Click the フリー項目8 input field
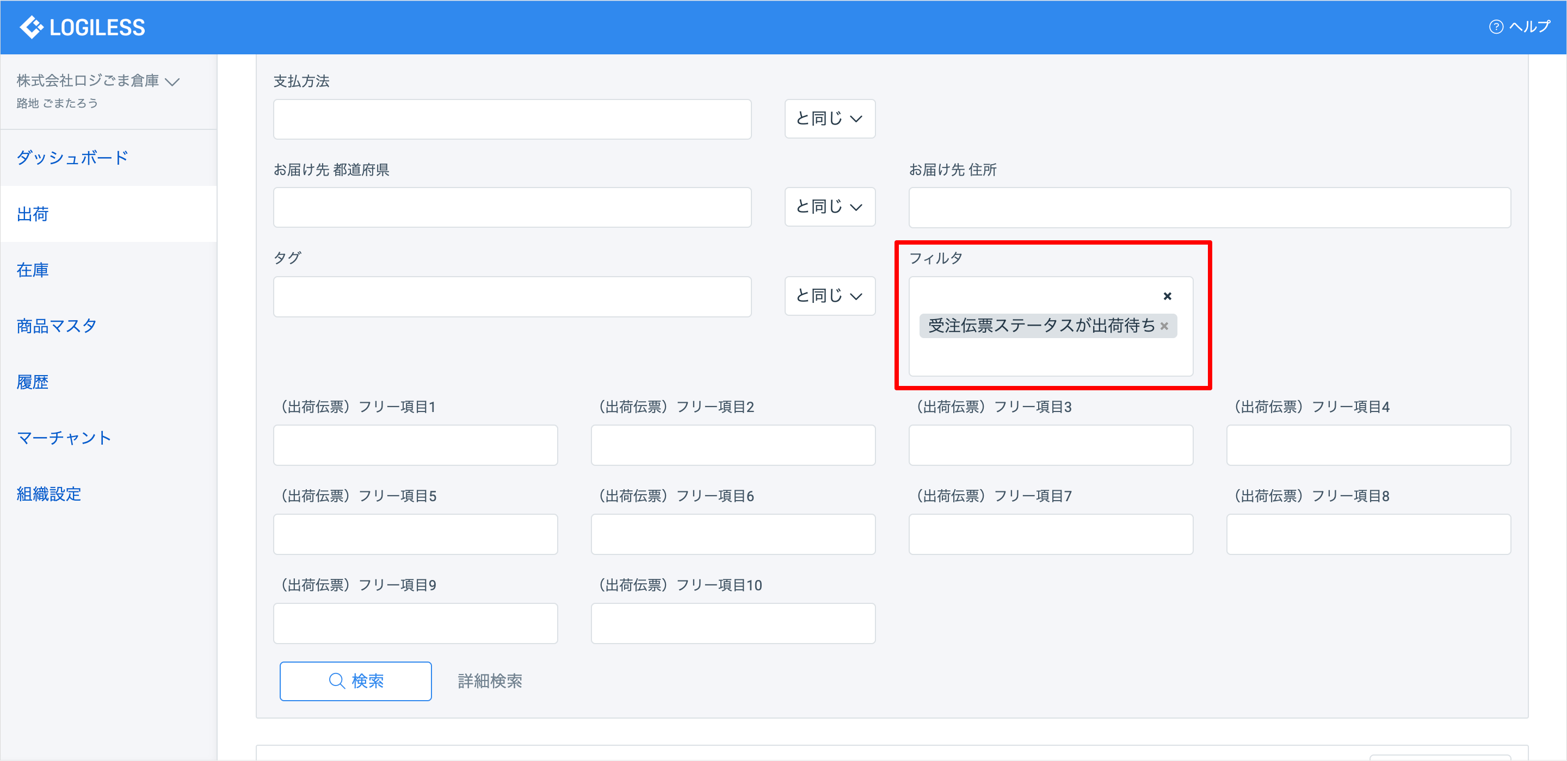The height and width of the screenshot is (761, 1567). [x=1369, y=534]
